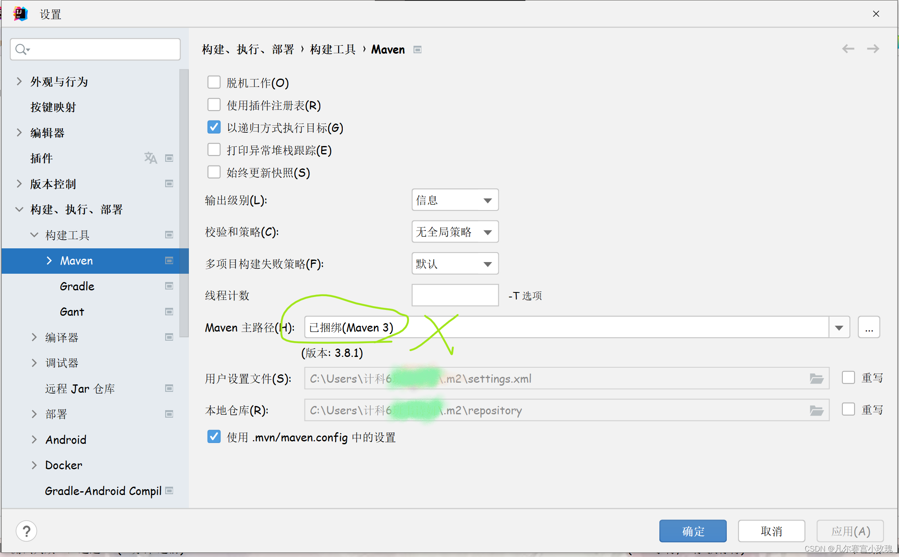Click the translate icon beside 插件

coord(151,158)
